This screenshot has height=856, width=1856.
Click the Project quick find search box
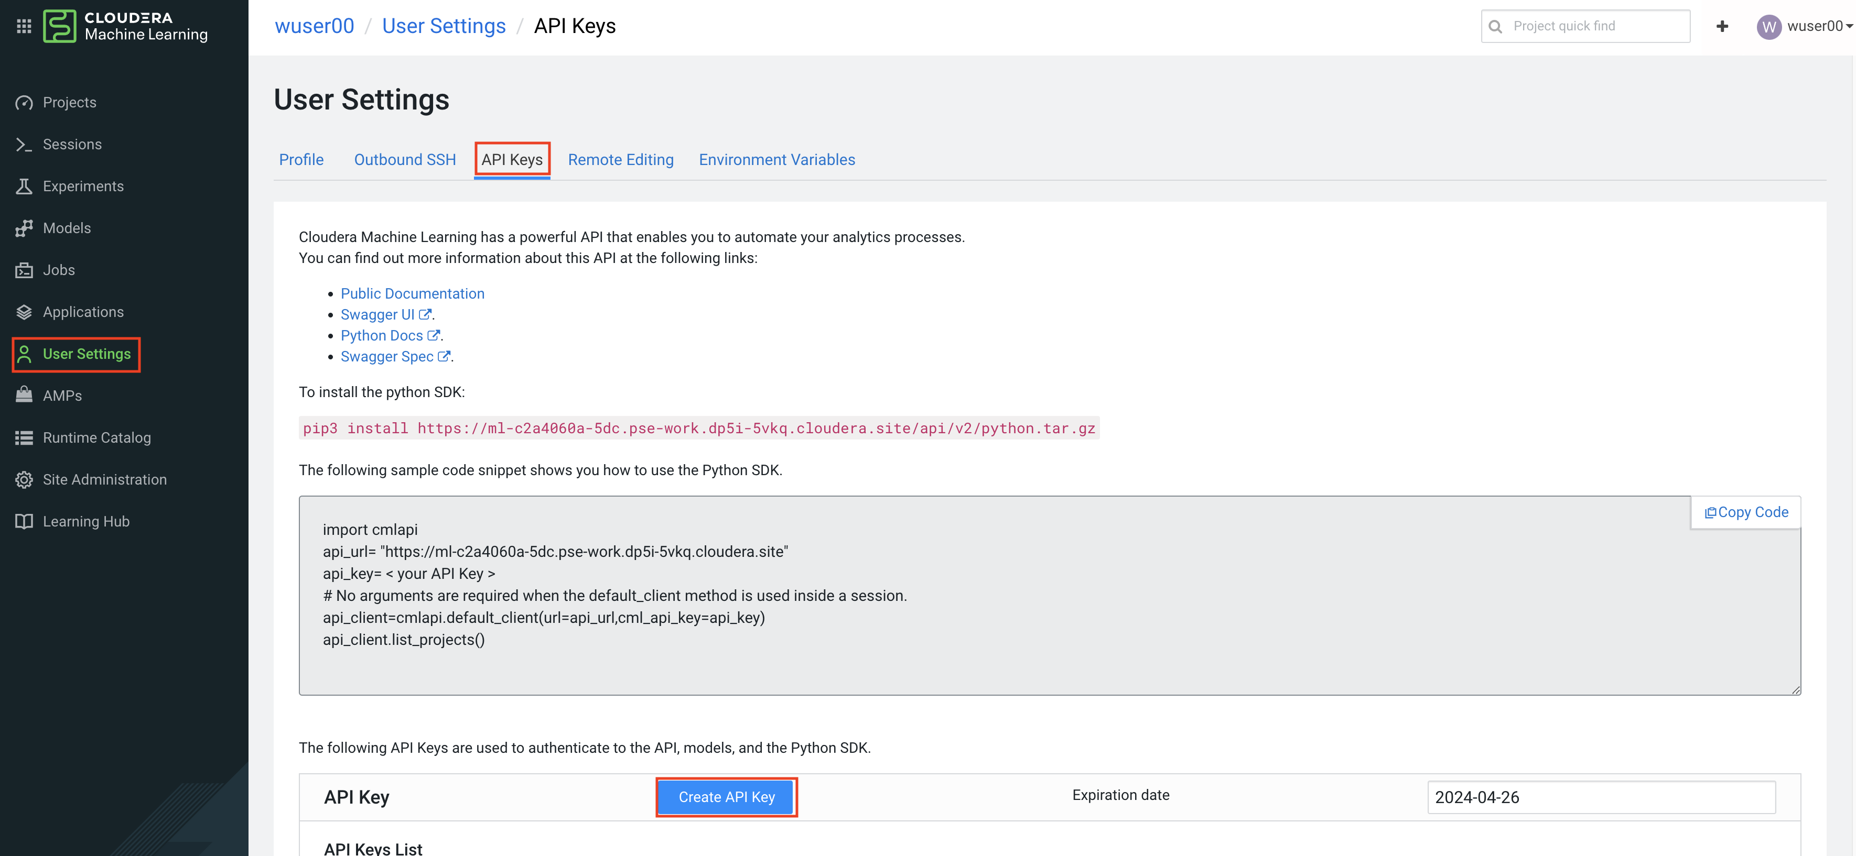click(1595, 26)
